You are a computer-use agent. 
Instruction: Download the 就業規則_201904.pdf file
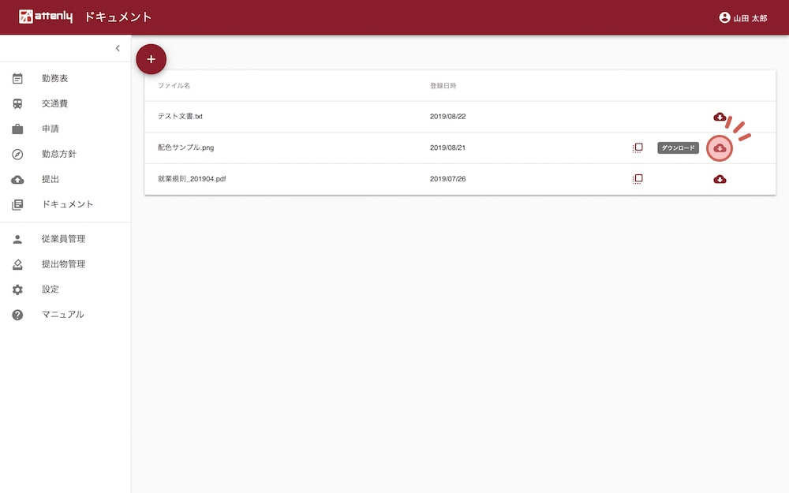720,179
